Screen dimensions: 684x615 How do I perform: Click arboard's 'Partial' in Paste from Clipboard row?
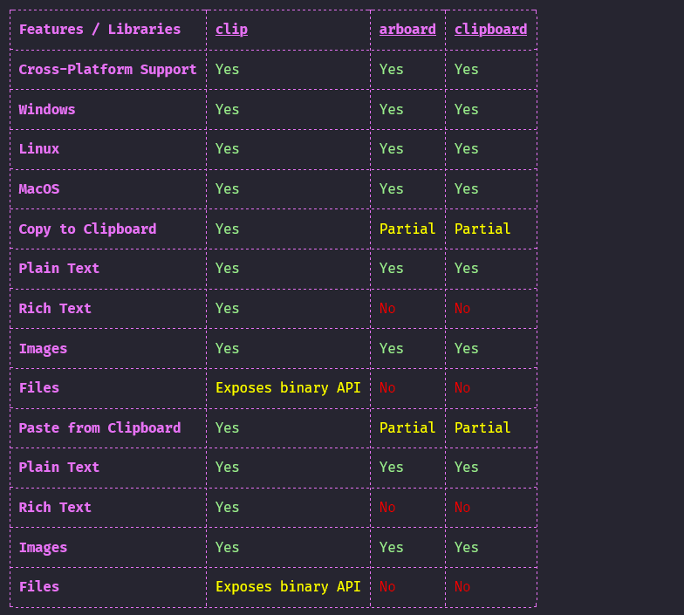[407, 428]
